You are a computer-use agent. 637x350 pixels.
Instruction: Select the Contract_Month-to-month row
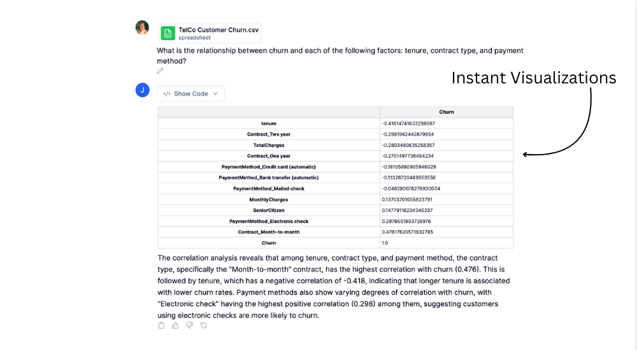[336, 232]
